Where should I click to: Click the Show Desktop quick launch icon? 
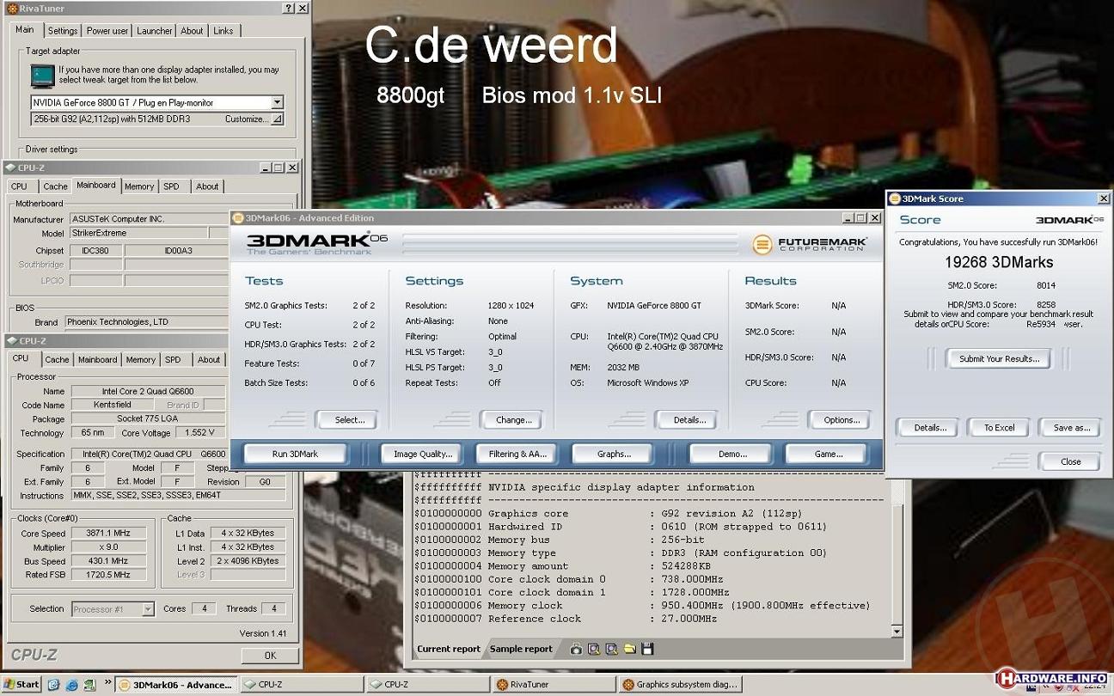pos(54,685)
